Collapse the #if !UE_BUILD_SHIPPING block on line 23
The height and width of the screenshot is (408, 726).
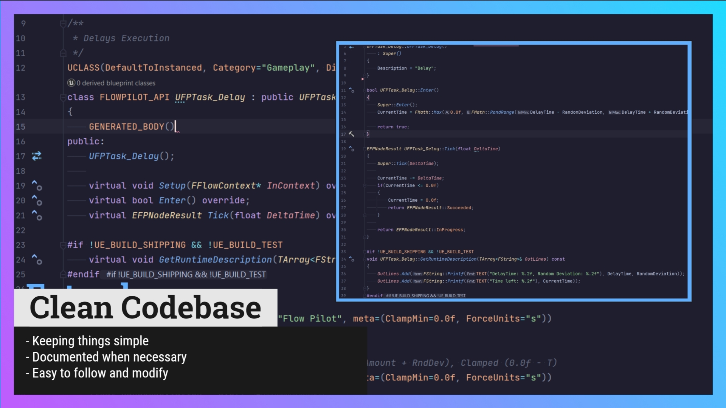(x=63, y=245)
